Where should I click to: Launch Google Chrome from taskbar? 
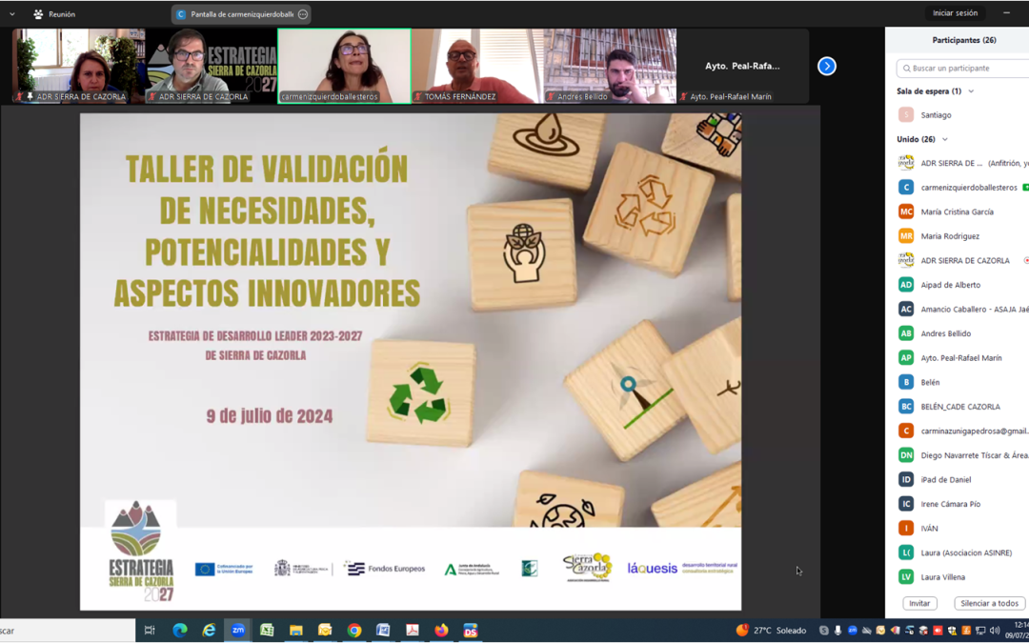[354, 631]
